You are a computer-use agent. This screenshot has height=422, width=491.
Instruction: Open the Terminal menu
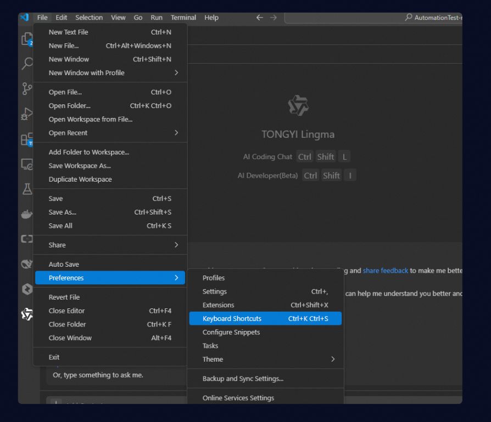click(x=183, y=18)
